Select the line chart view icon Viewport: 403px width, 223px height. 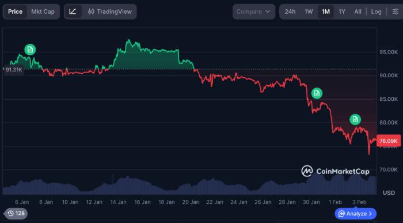[73, 12]
